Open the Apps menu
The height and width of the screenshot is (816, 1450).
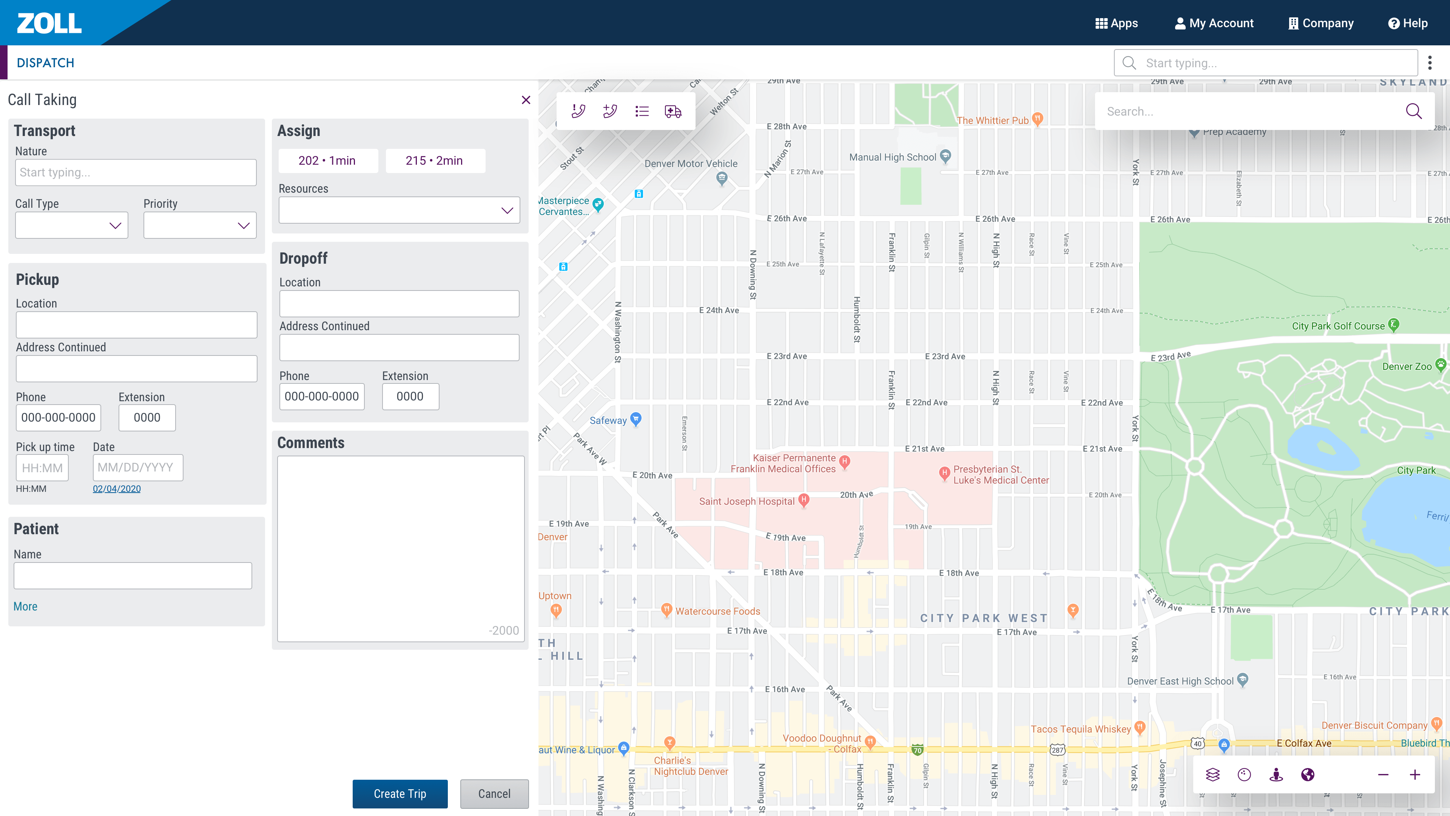click(1116, 23)
